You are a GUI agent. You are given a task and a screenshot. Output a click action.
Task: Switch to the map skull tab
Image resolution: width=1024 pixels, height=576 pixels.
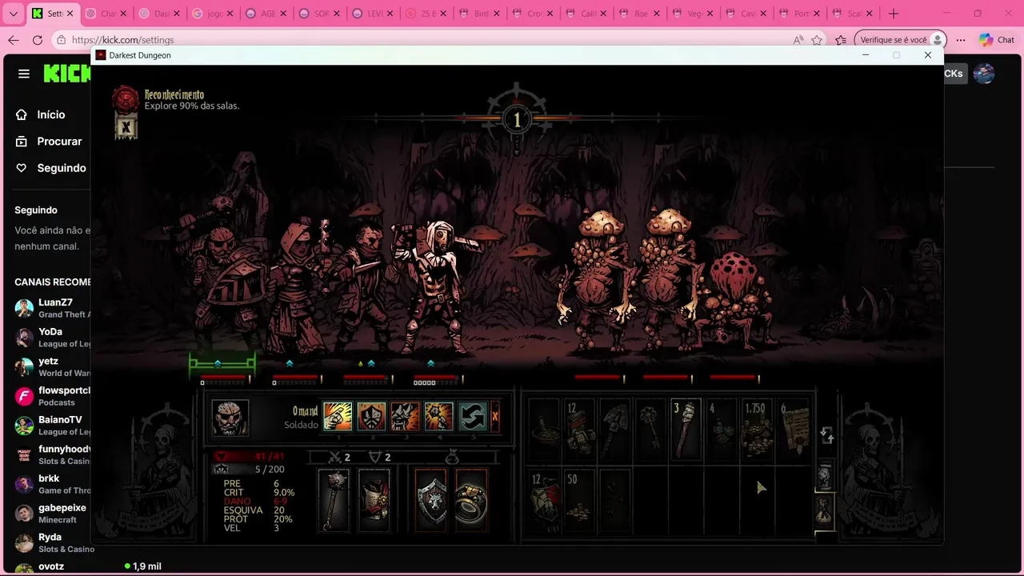point(825,475)
